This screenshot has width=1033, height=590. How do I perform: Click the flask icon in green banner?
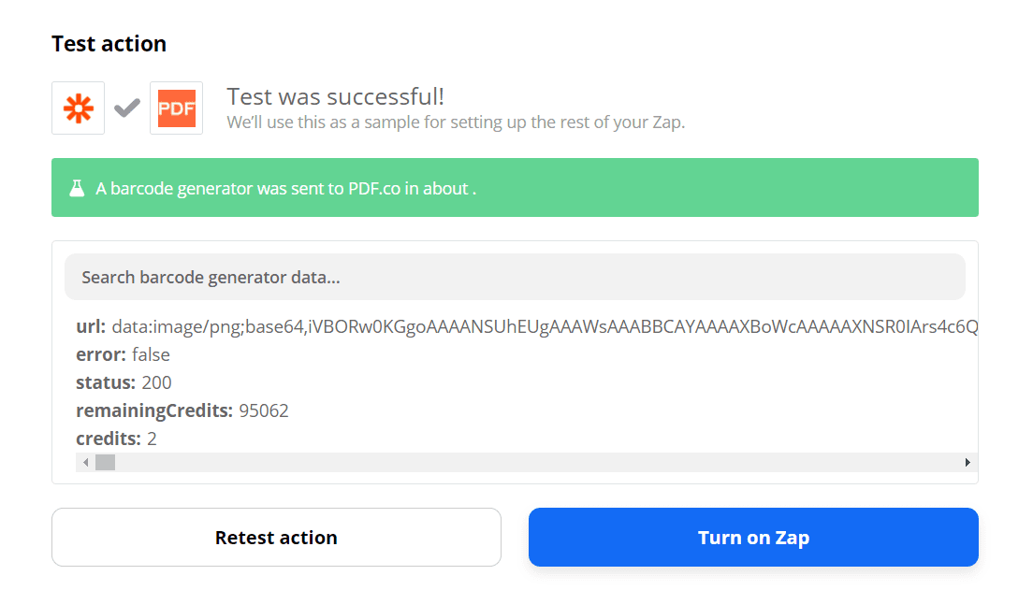[77, 188]
